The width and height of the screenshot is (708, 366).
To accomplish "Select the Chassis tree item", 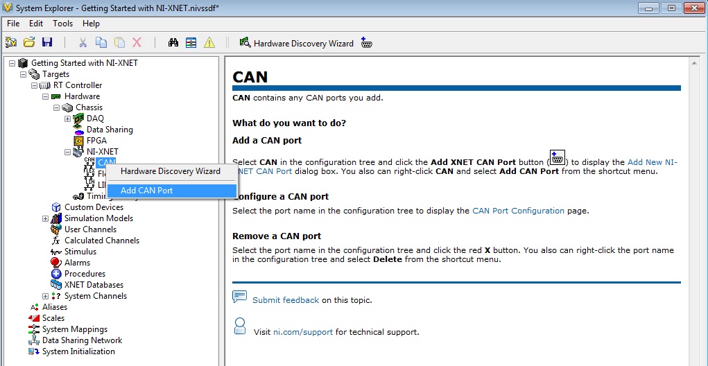I will tap(89, 107).
